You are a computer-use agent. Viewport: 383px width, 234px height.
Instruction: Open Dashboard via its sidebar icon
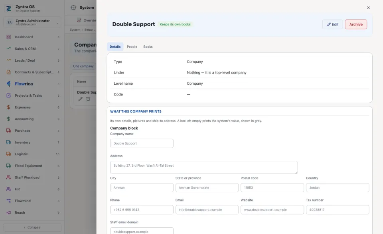coord(8,37)
